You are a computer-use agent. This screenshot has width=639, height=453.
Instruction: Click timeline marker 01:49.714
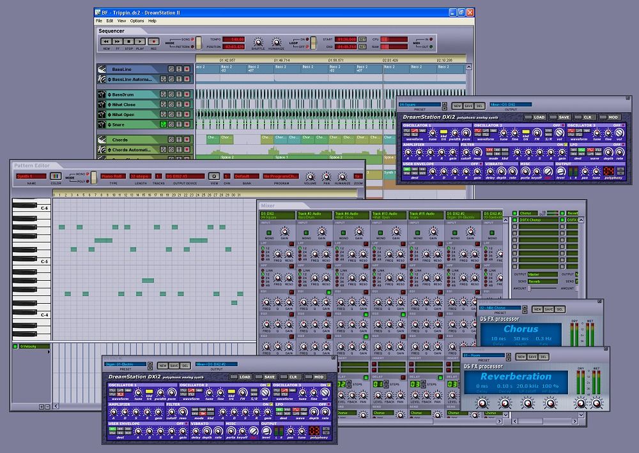(282, 60)
